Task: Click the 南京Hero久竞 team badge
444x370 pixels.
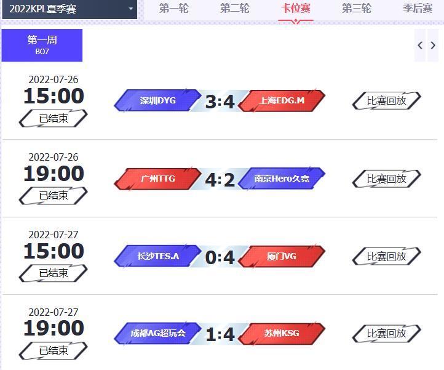Action: pos(282,179)
